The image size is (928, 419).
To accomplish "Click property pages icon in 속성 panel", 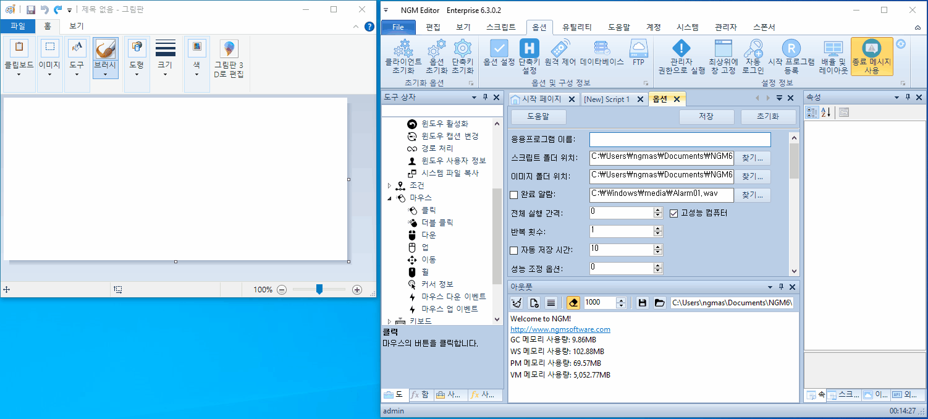I will point(844,112).
